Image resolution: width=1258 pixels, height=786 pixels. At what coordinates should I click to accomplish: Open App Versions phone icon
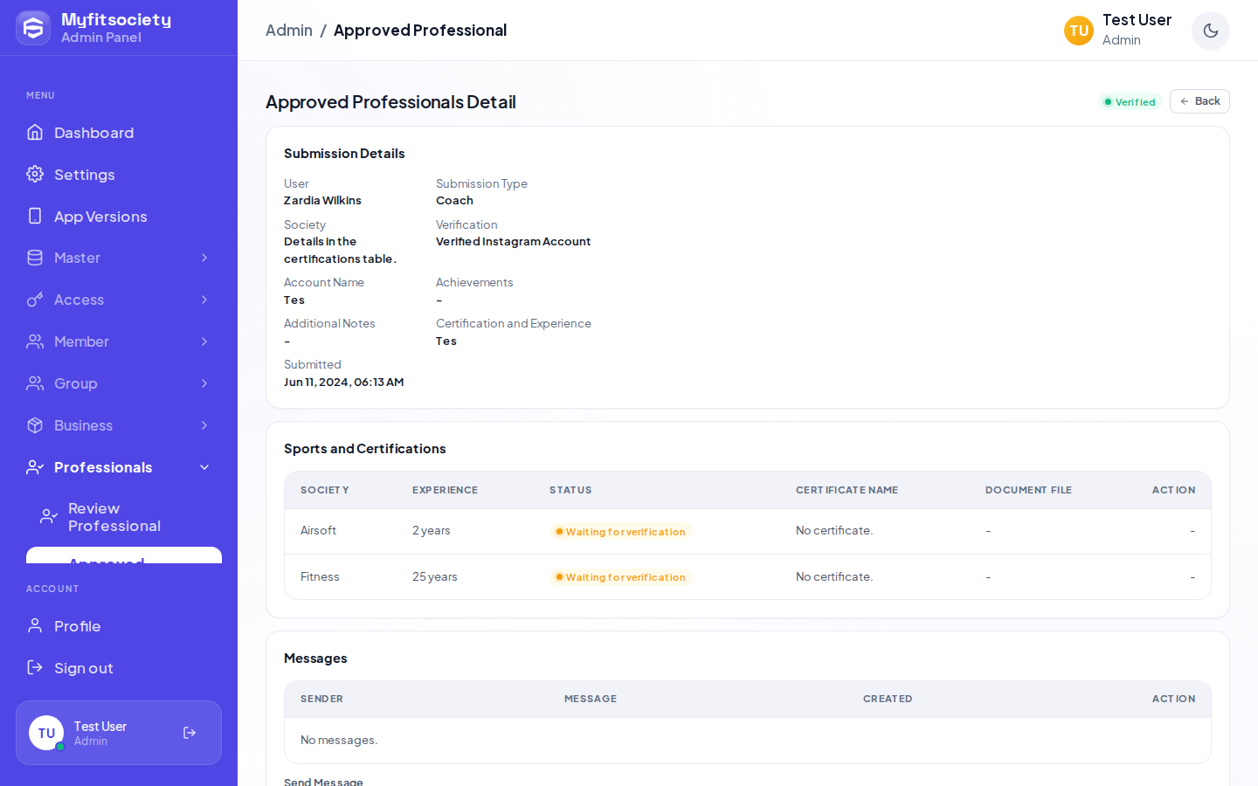35,216
